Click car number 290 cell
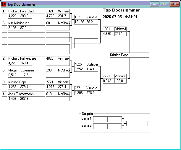The height and width of the screenshot is (150, 181). click(x=52, y=70)
